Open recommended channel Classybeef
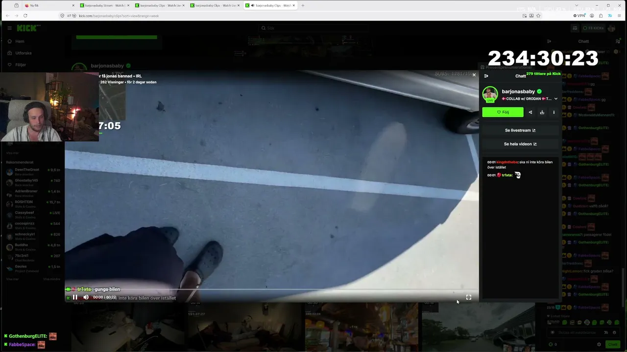The width and height of the screenshot is (627, 352). (x=32, y=214)
